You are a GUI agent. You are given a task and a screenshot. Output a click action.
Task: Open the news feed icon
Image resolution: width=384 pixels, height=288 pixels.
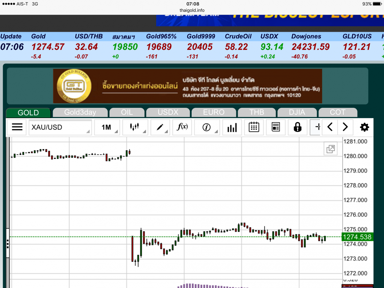point(276,127)
